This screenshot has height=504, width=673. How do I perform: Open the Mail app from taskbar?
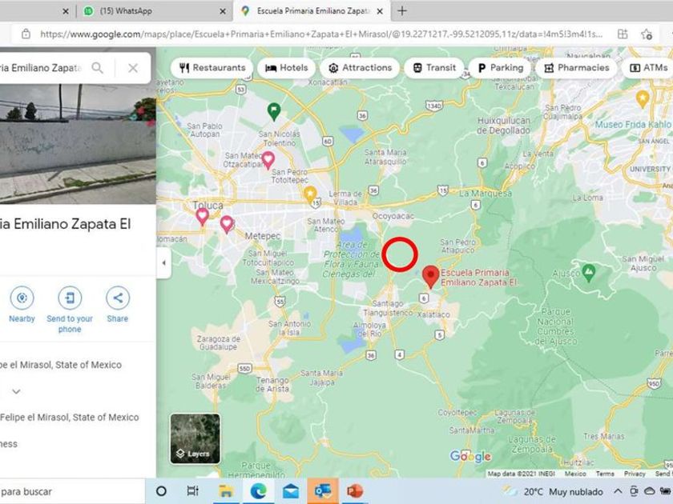click(291, 491)
